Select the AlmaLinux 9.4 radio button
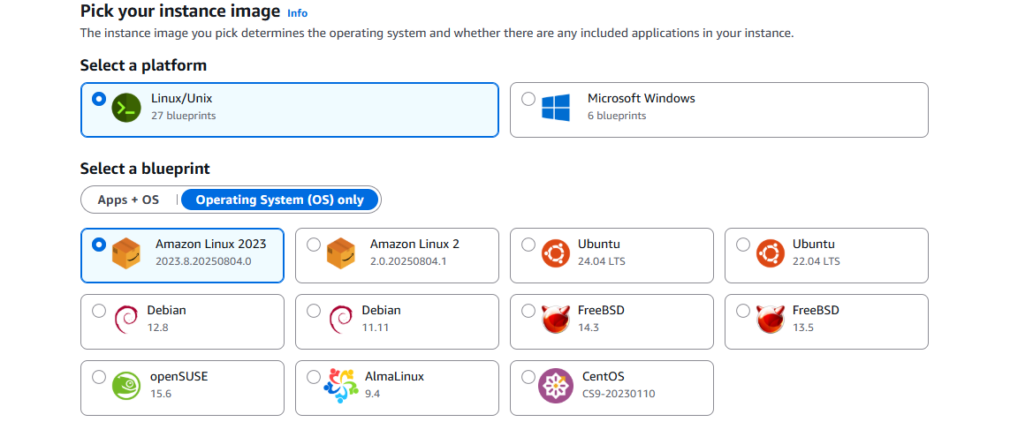The height and width of the screenshot is (437, 1033). [314, 377]
